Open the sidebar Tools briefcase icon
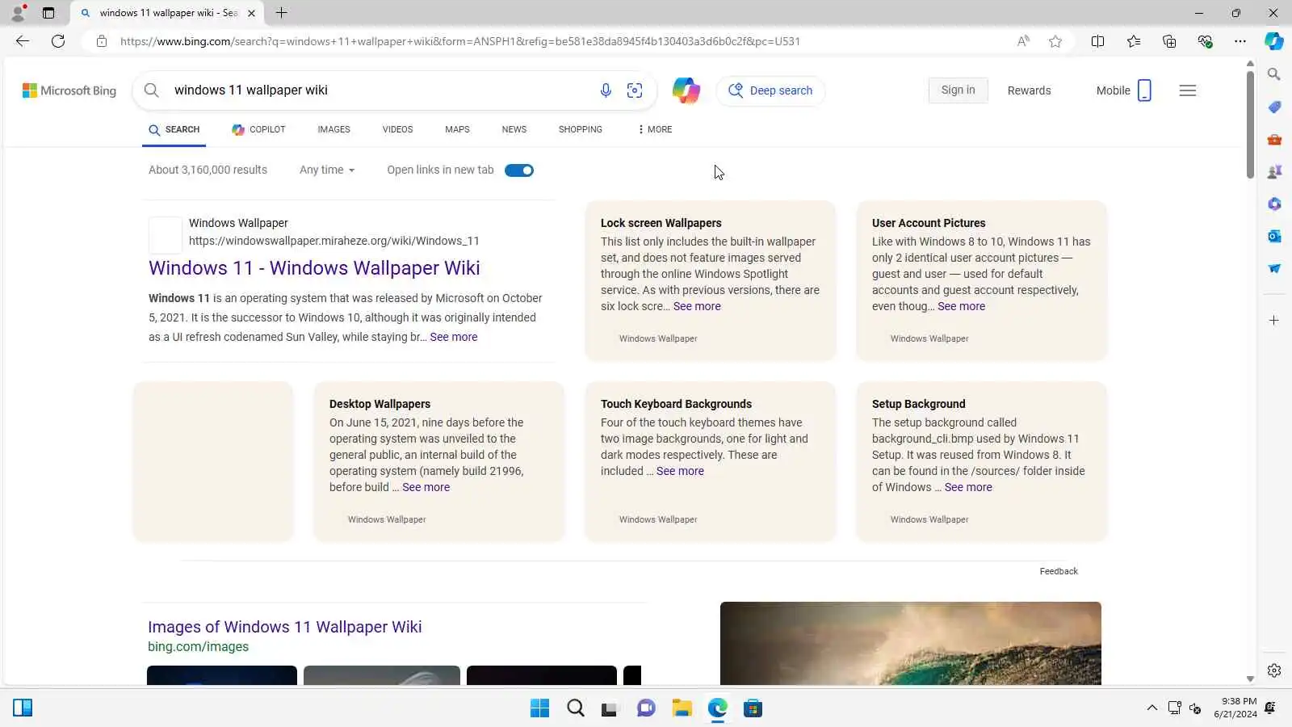This screenshot has height=727, width=1292. click(1274, 139)
